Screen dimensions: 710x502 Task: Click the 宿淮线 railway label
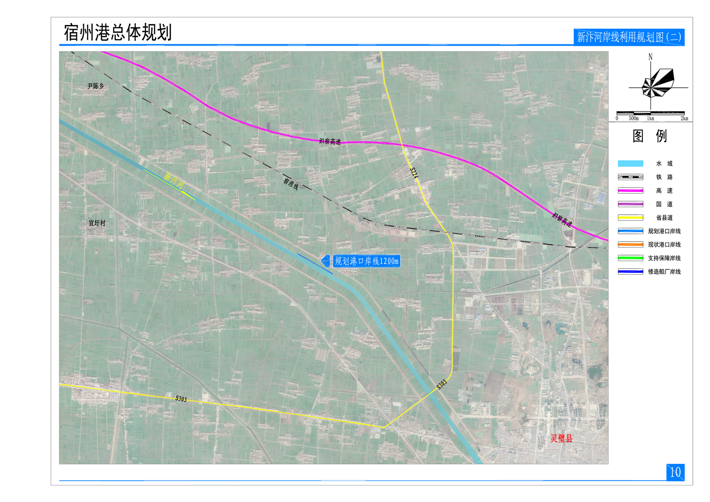pyautogui.click(x=291, y=183)
